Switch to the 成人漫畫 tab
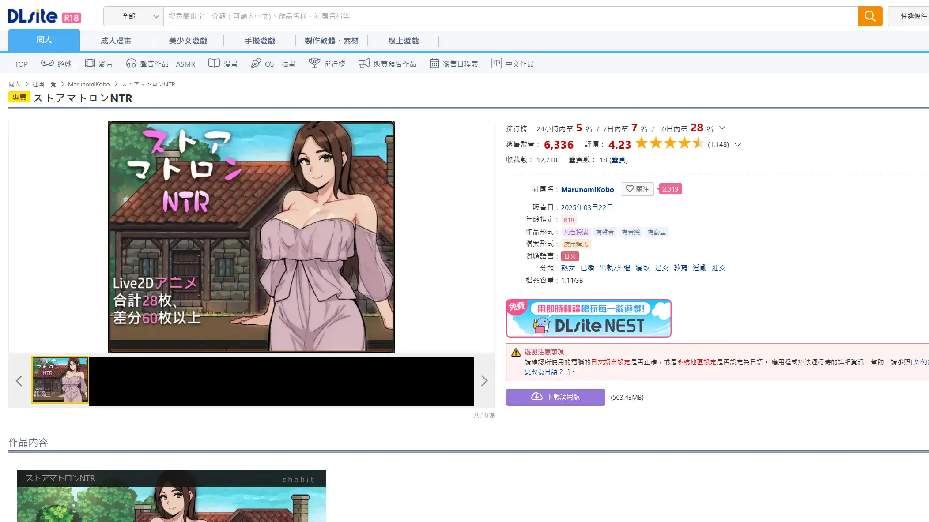The image size is (929, 522). pyautogui.click(x=116, y=41)
